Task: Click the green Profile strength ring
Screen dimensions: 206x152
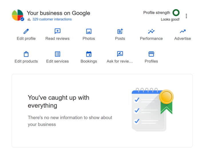Action: 176,13
